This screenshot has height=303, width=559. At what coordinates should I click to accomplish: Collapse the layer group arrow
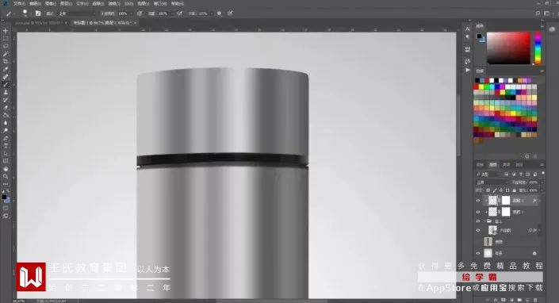pos(484,221)
